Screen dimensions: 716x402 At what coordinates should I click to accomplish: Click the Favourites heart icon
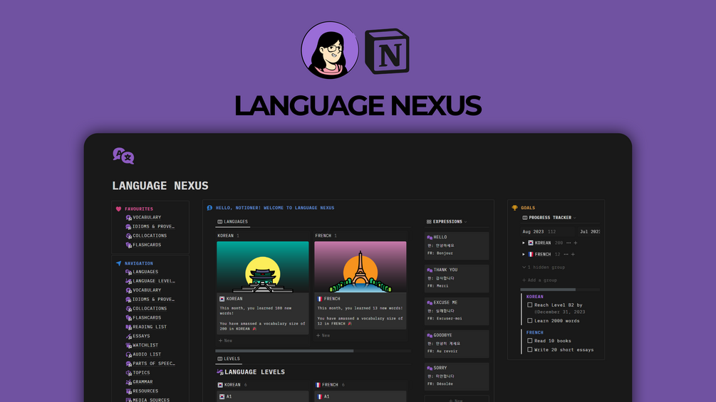point(119,208)
